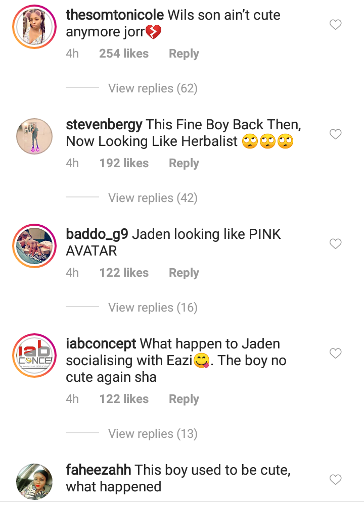This screenshot has height=506, width=364.
Task: Reply to thesomtonicole's comment
Action: [184, 54]
